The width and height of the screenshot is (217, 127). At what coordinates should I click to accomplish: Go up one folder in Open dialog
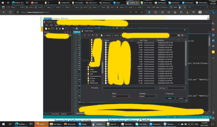pos(93,35)
